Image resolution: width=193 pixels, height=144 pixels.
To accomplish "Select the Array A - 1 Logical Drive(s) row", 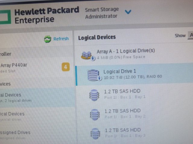I will (134, 54).
